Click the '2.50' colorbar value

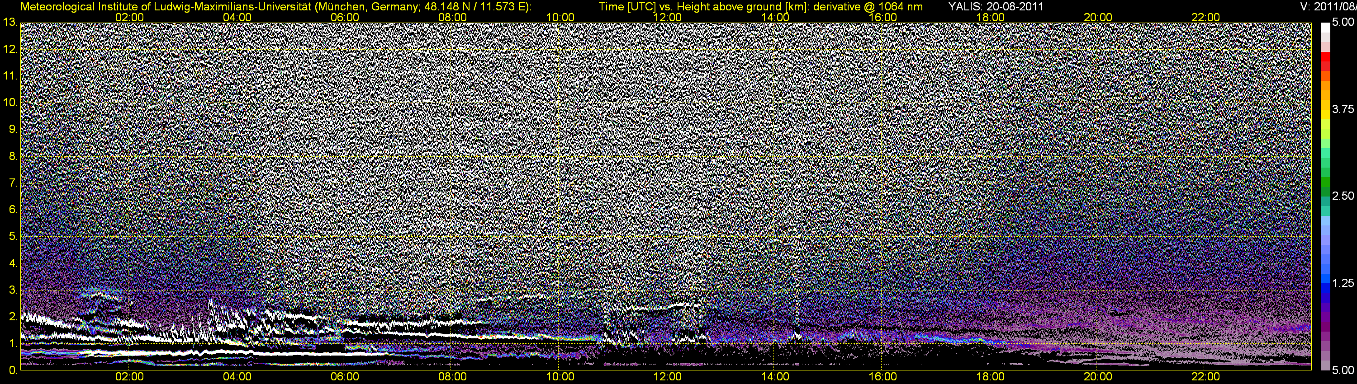point(1343,196)
